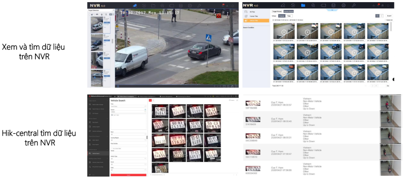This screenshot has height=180, width=406.
Task: Click Go button in file pager
Action: (x=388, y=86)
